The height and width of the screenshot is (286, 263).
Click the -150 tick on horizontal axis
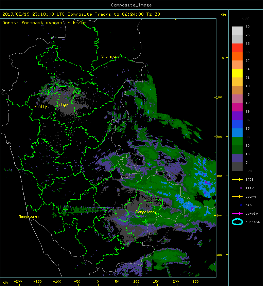pos(37,282)
